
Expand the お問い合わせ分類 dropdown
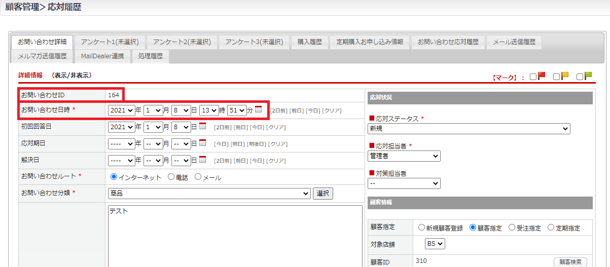click(209, 194)
